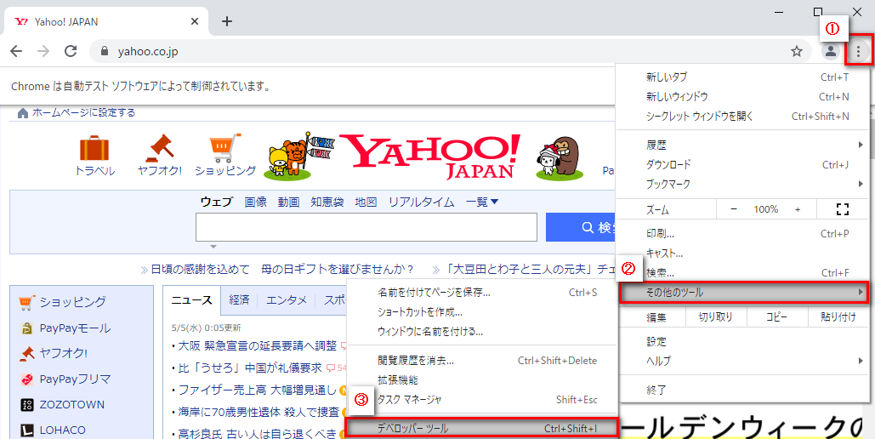Click the fullscreen zoom icon
The width and height of the screenshot is (875, 439).
[x=843, y=209]
